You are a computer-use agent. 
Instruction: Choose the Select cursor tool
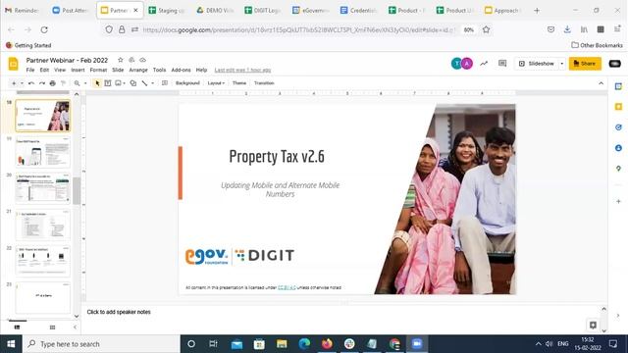97,83
